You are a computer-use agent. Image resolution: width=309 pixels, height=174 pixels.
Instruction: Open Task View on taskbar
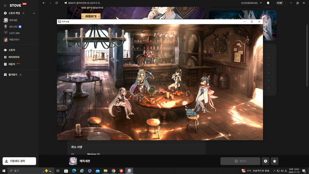point(58,171)
